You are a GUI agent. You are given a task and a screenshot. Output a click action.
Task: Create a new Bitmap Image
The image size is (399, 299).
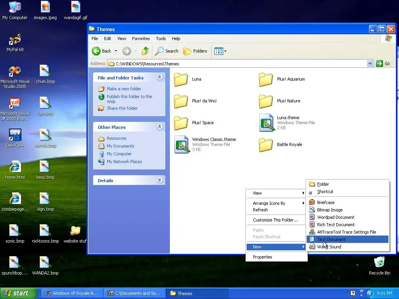coord(348,210)
